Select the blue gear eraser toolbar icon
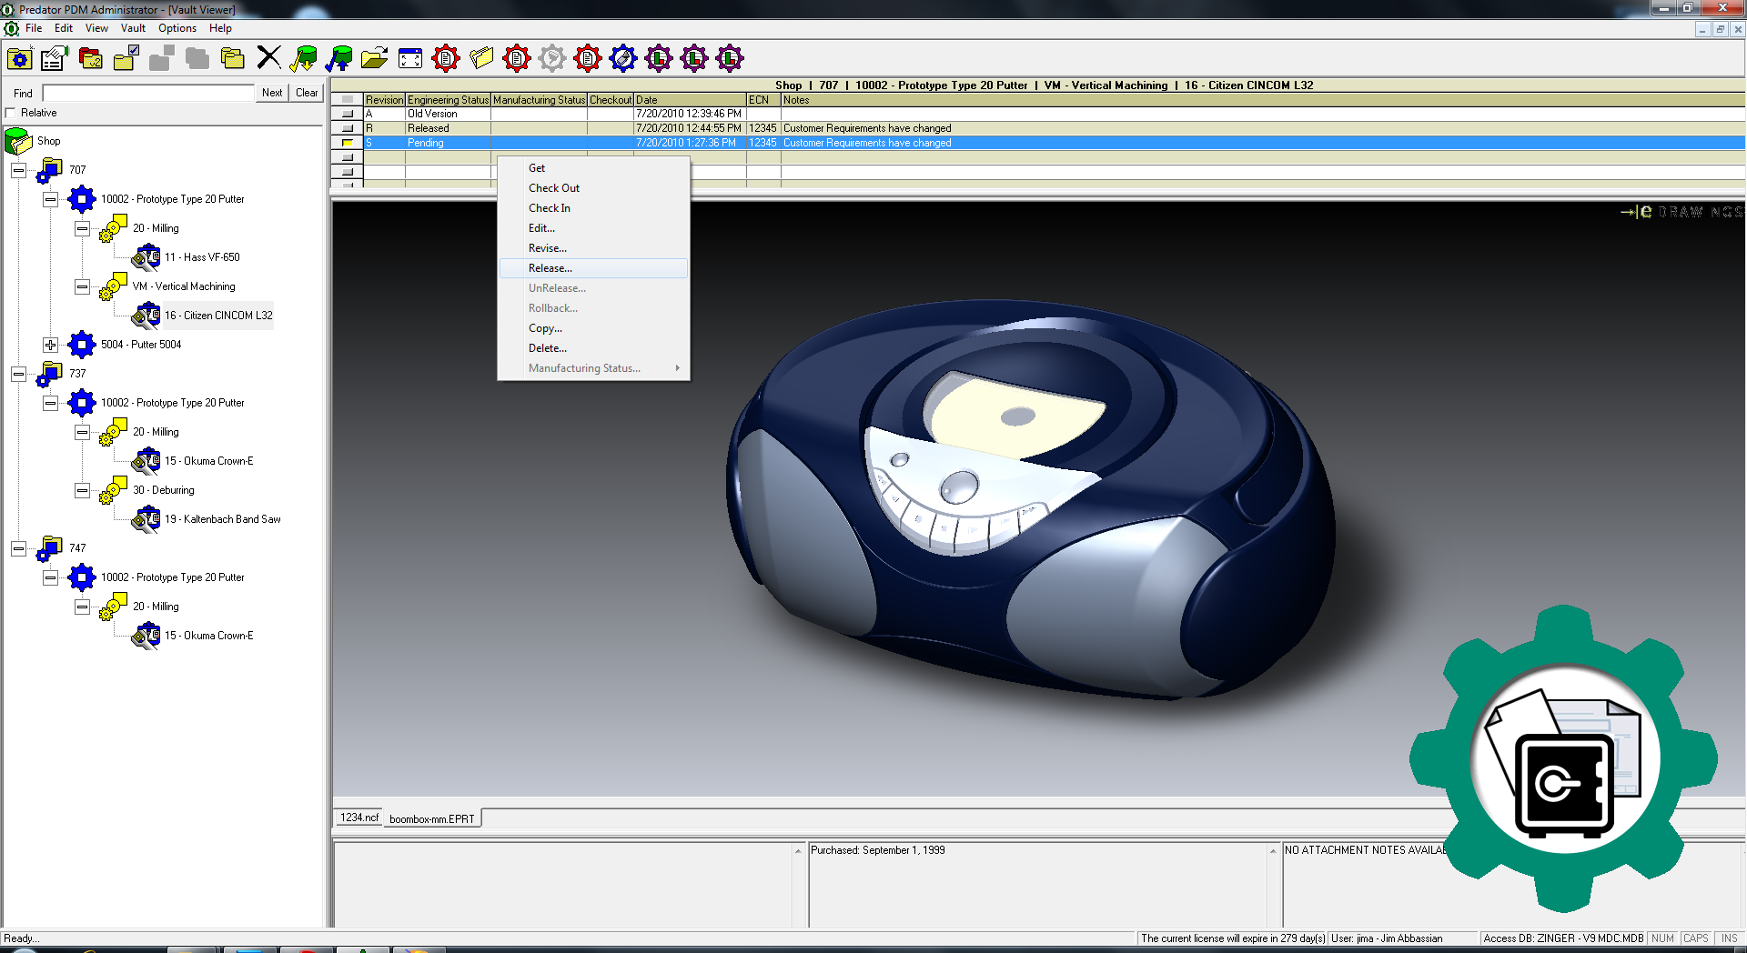1747x953 pixels. [x=622, y=58]
